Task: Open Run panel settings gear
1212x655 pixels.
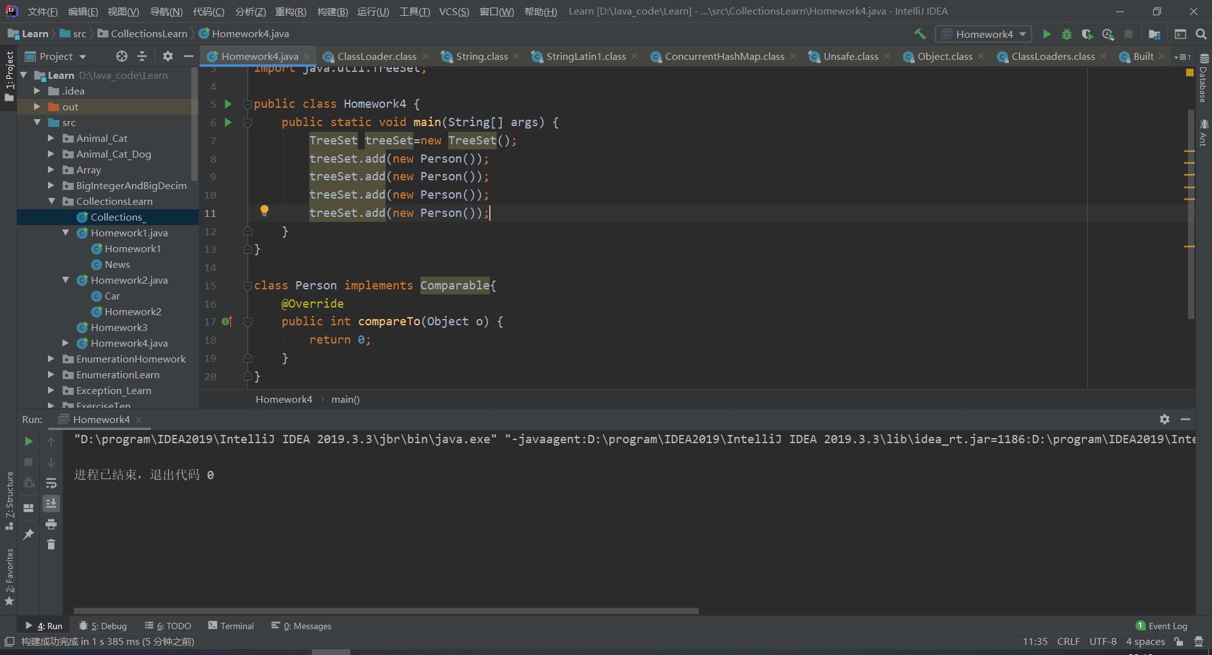Action: [x=1165, y=419]
